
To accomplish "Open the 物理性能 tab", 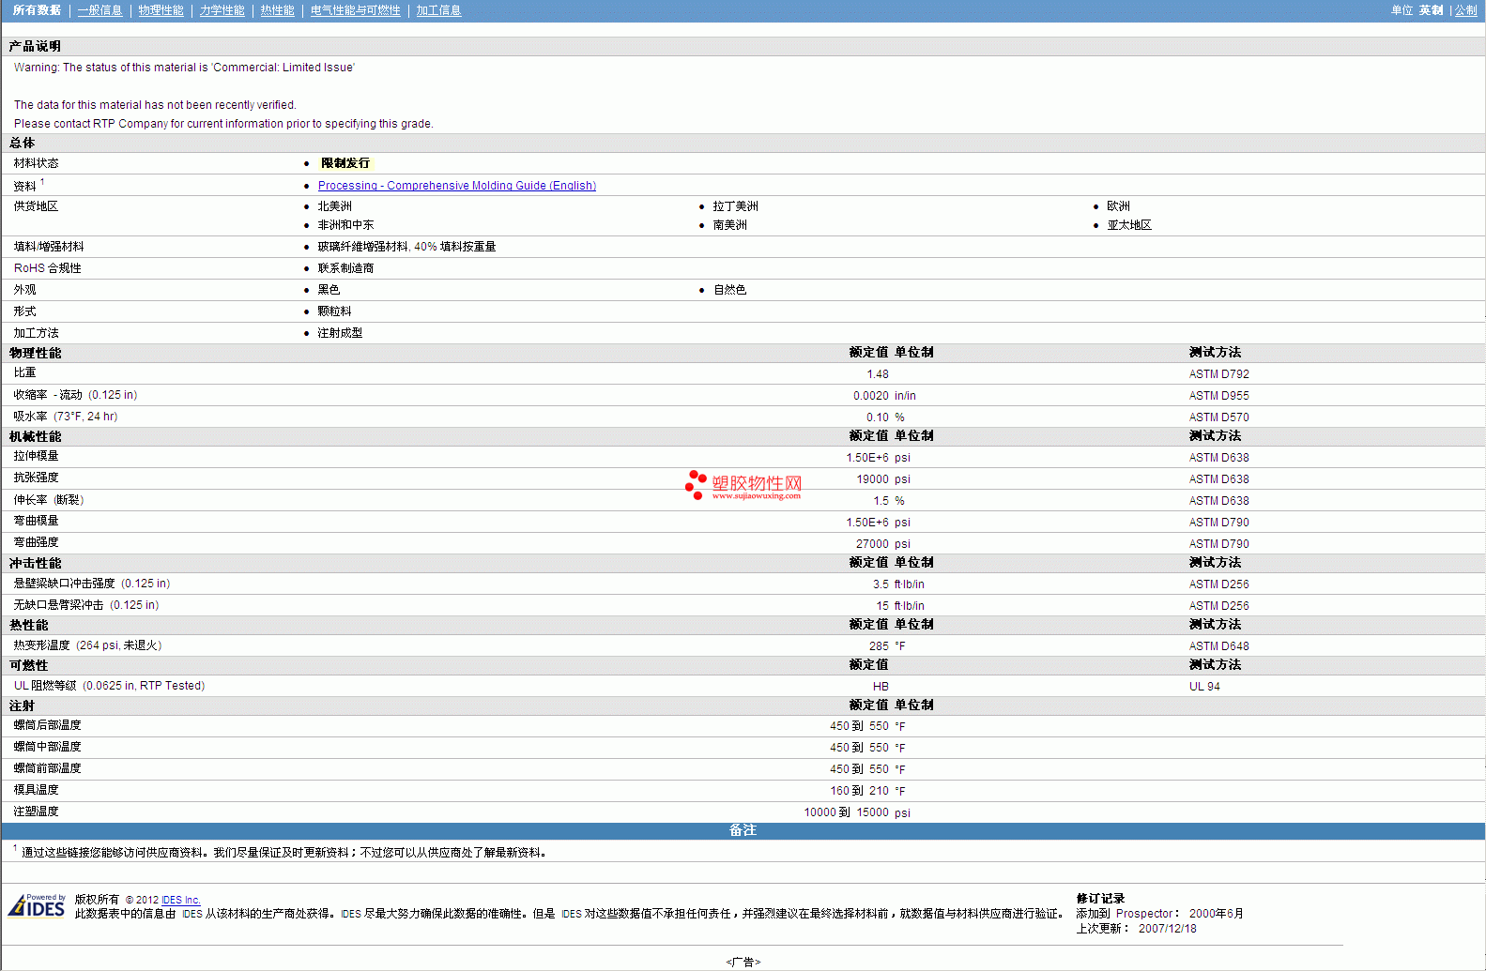I will pyautogui.click(x=161, y=10).
